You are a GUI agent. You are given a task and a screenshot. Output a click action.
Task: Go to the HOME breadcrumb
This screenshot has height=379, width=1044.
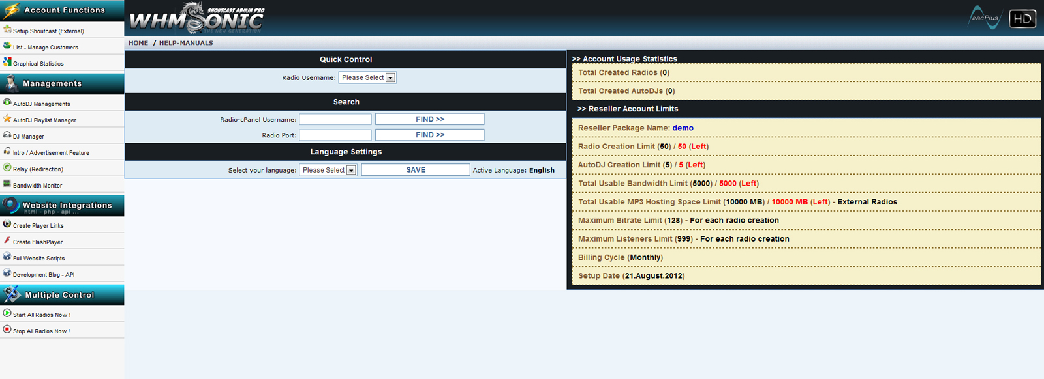[138, 43]
